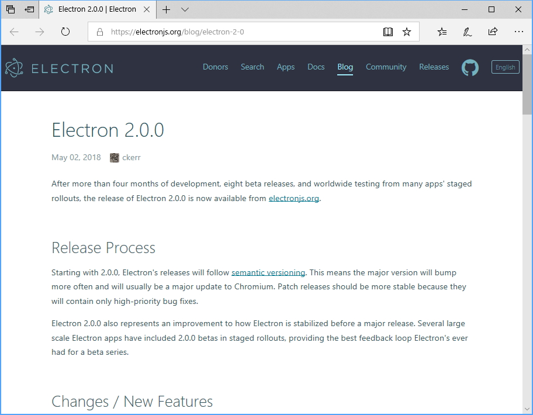533x415 pixels.
Task: Show tab previews with the chevron beside the new tab
Action: tap(185, 9)
